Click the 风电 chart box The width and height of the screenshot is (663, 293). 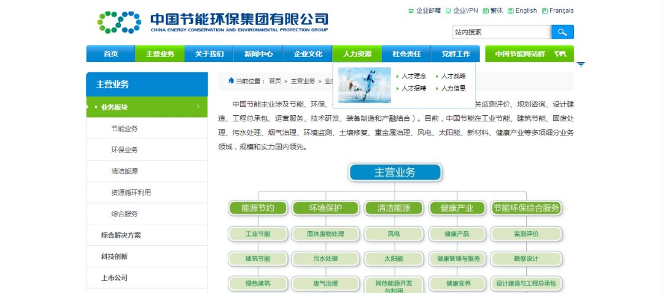pyautogui.click(x=394, y=234)
